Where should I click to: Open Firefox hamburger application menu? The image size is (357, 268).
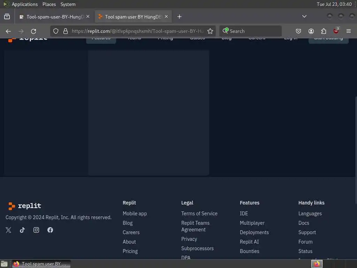(x=349, y=31)
